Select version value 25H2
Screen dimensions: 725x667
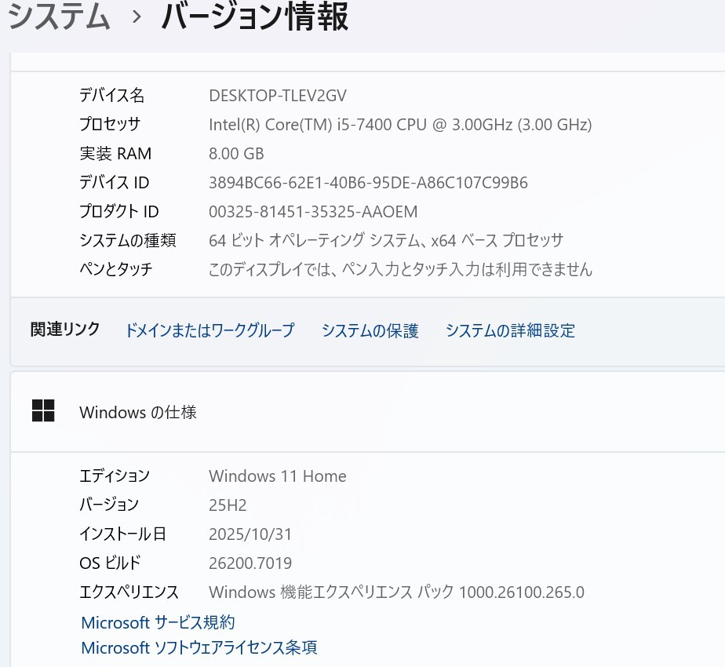[x=228, y=505]
